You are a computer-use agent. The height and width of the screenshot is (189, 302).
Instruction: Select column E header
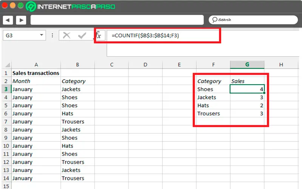[179, 65]
